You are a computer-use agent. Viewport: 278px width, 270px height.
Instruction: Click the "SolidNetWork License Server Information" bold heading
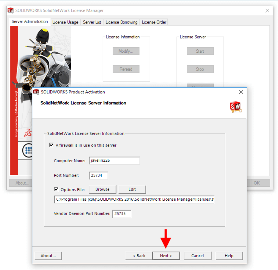83,103
